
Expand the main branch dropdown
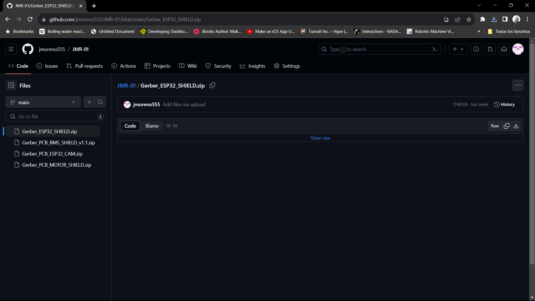click(x=43, y=102)
